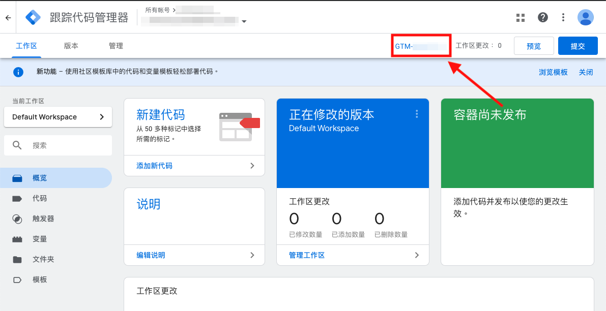The width and height of the screenshot is (606, 311).
Task: Open the user account avatar
Action: click(586, 17)
